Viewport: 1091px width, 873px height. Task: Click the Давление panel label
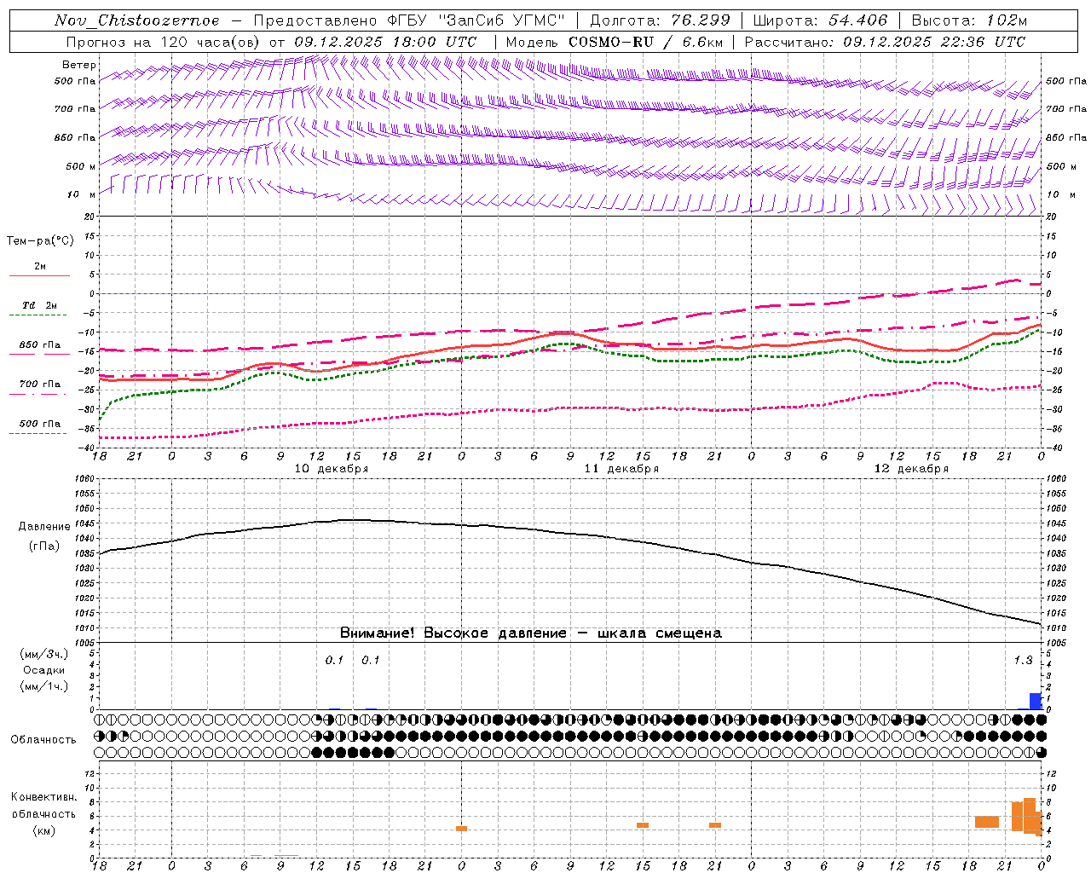(x=44, y=527)
